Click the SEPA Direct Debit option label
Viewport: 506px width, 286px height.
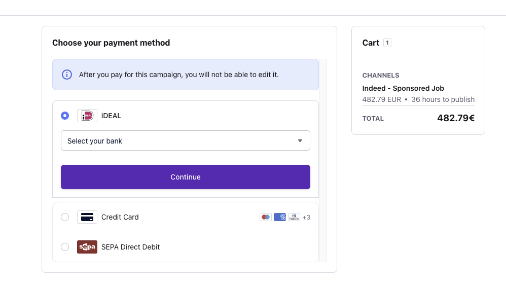[x=130, y=247]
